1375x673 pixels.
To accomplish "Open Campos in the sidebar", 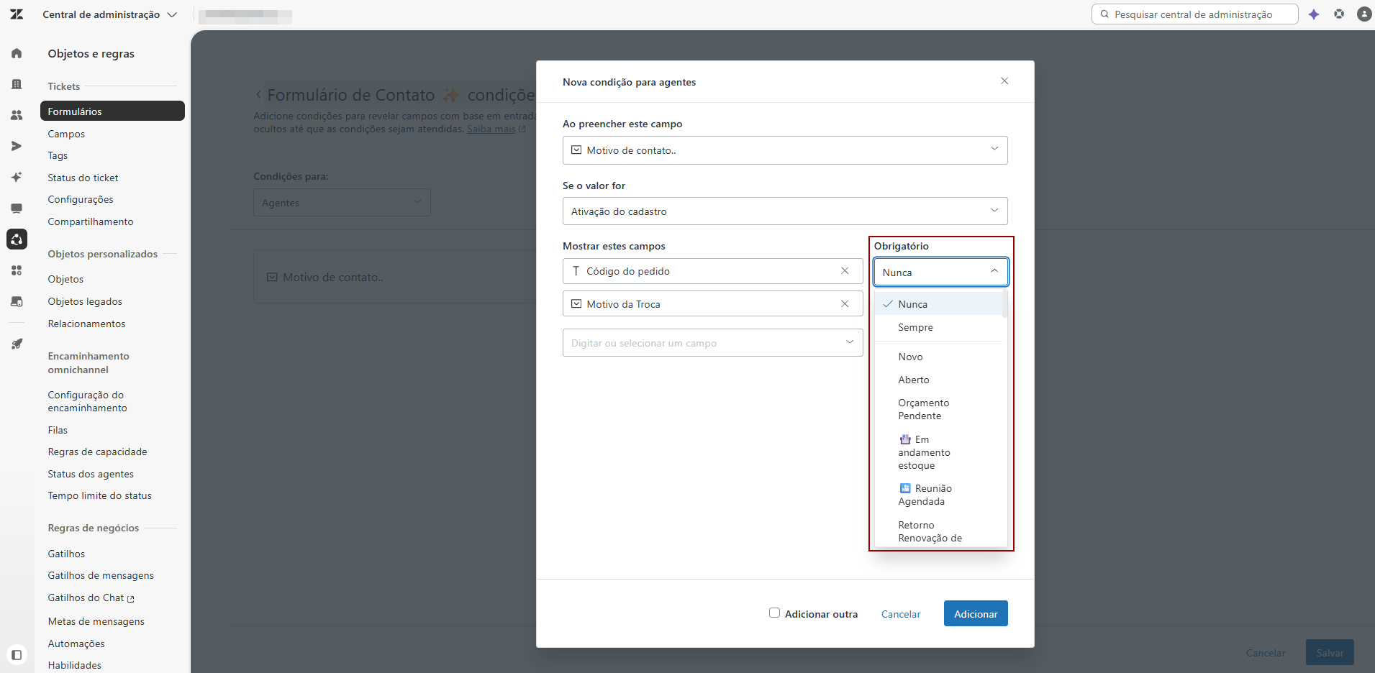I will pos(66,134).
